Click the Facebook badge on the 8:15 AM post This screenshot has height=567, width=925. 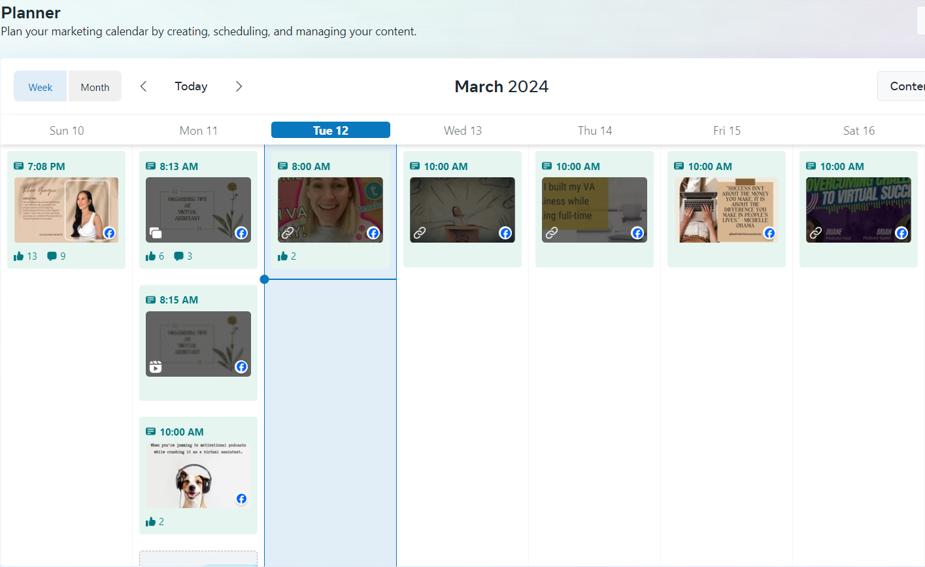click(x=241, y=367)
